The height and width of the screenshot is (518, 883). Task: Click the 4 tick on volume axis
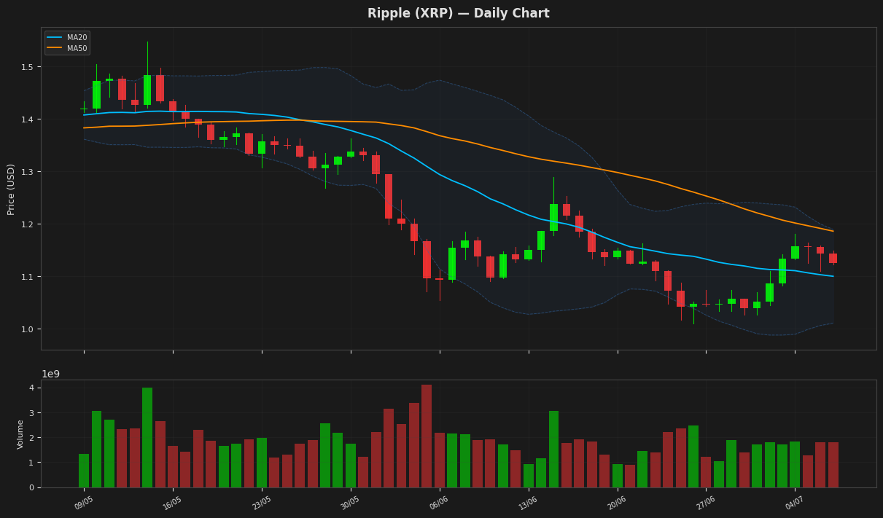(33, 388)
